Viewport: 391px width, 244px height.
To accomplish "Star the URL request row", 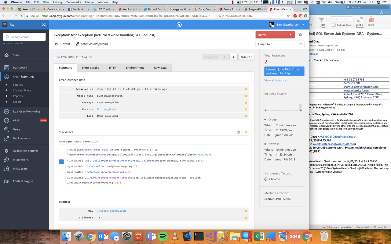I will pos(246,211).
